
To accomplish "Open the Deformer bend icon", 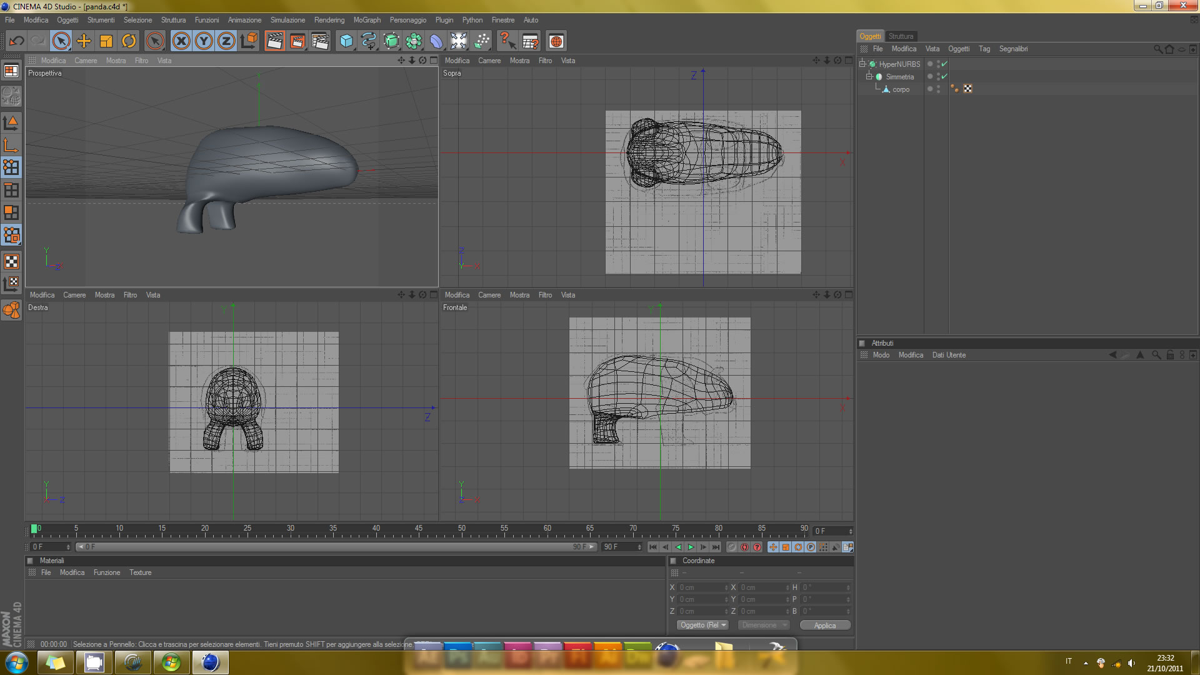I will point(436,41).
